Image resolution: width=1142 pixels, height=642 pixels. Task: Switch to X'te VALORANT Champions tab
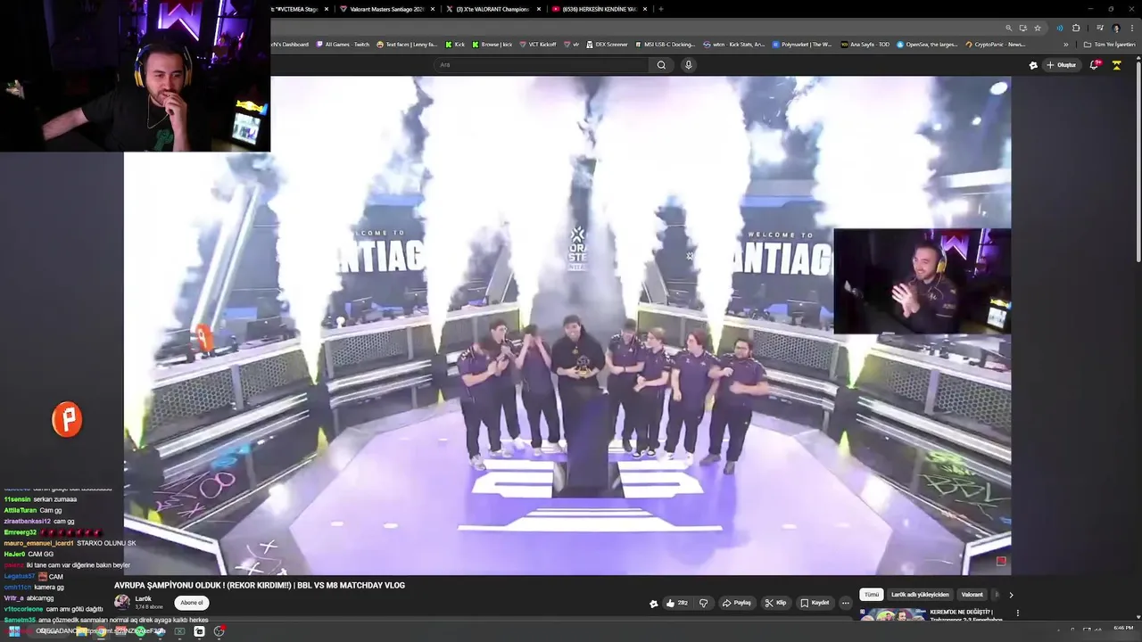(492, 9)
